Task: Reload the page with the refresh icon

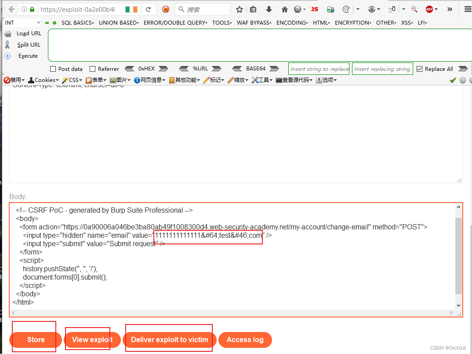Action: [x=148, y=9]
